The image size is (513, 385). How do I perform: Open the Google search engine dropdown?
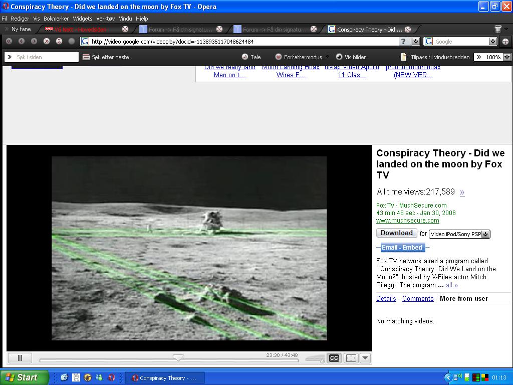(x=493, y=41)
